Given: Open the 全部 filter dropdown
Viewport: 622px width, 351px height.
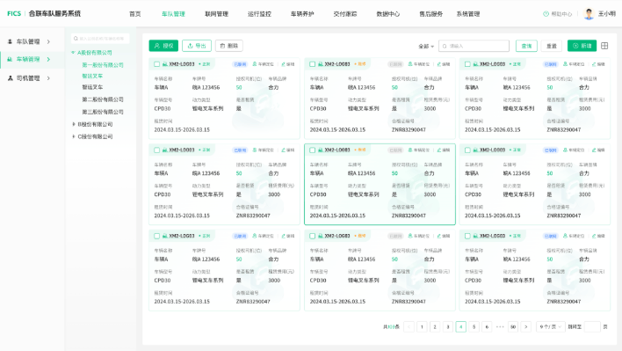Looking at the screenshot, I should (x=426, y=46).
